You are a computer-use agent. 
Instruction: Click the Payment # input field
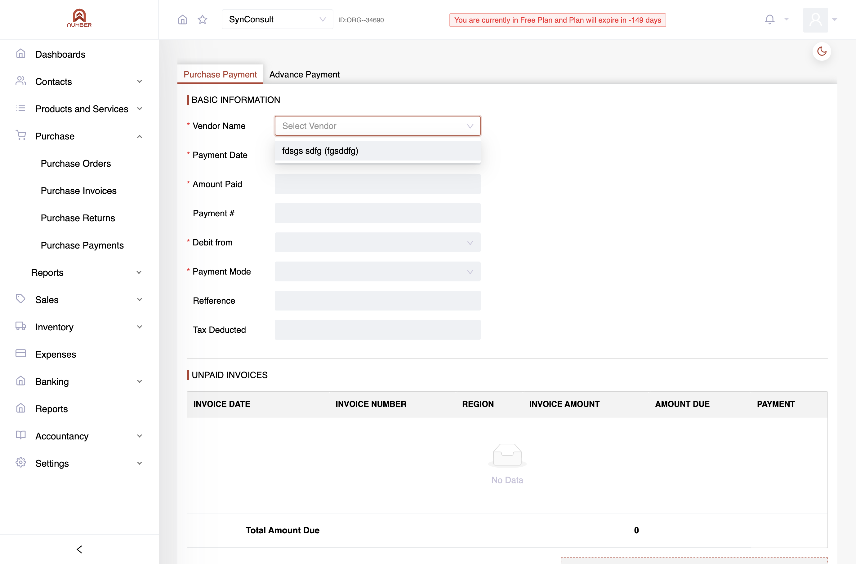coord(377,213)
